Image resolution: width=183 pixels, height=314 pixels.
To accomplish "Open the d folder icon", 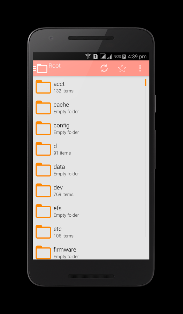I will pyautogui.click(x=43, y=149).
